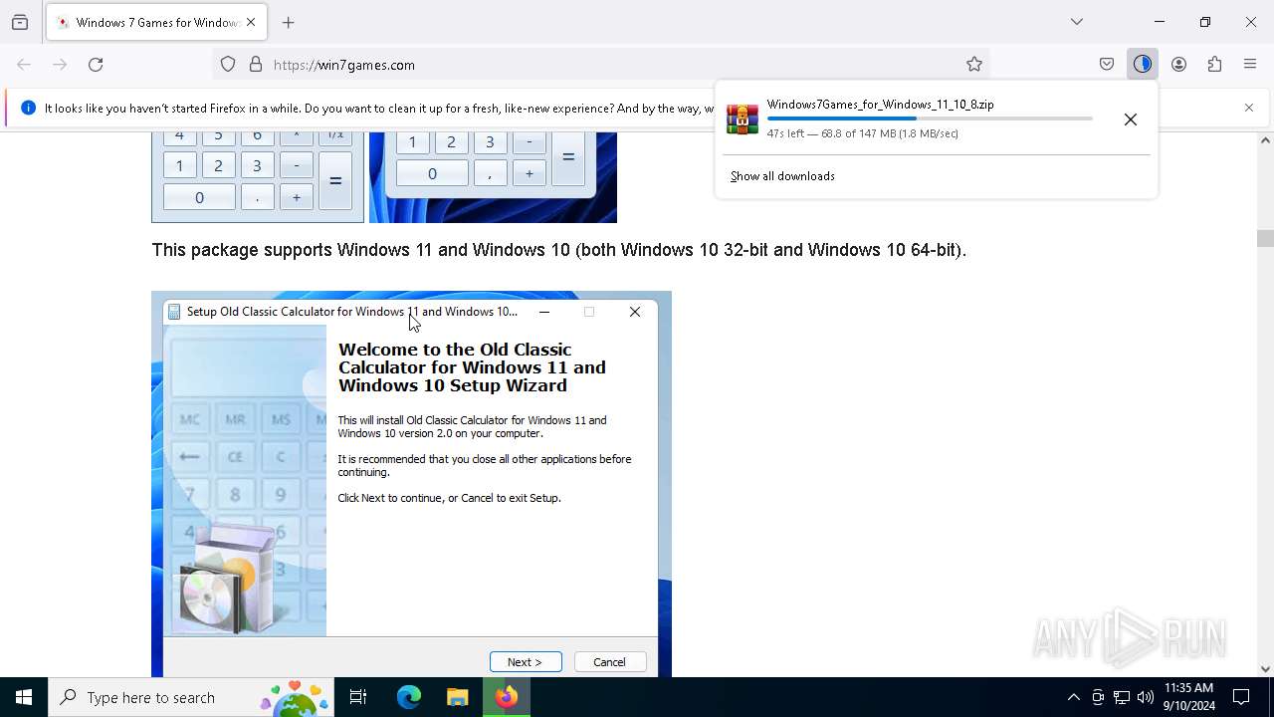Click Firefox taskbar icon
1274x717 pixels.
click(507, 697)
